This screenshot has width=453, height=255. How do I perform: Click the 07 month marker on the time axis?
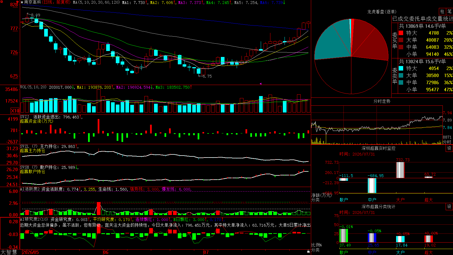coord(206,252)
